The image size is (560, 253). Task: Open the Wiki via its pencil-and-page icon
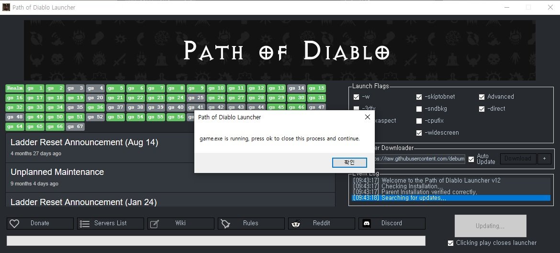154,224
